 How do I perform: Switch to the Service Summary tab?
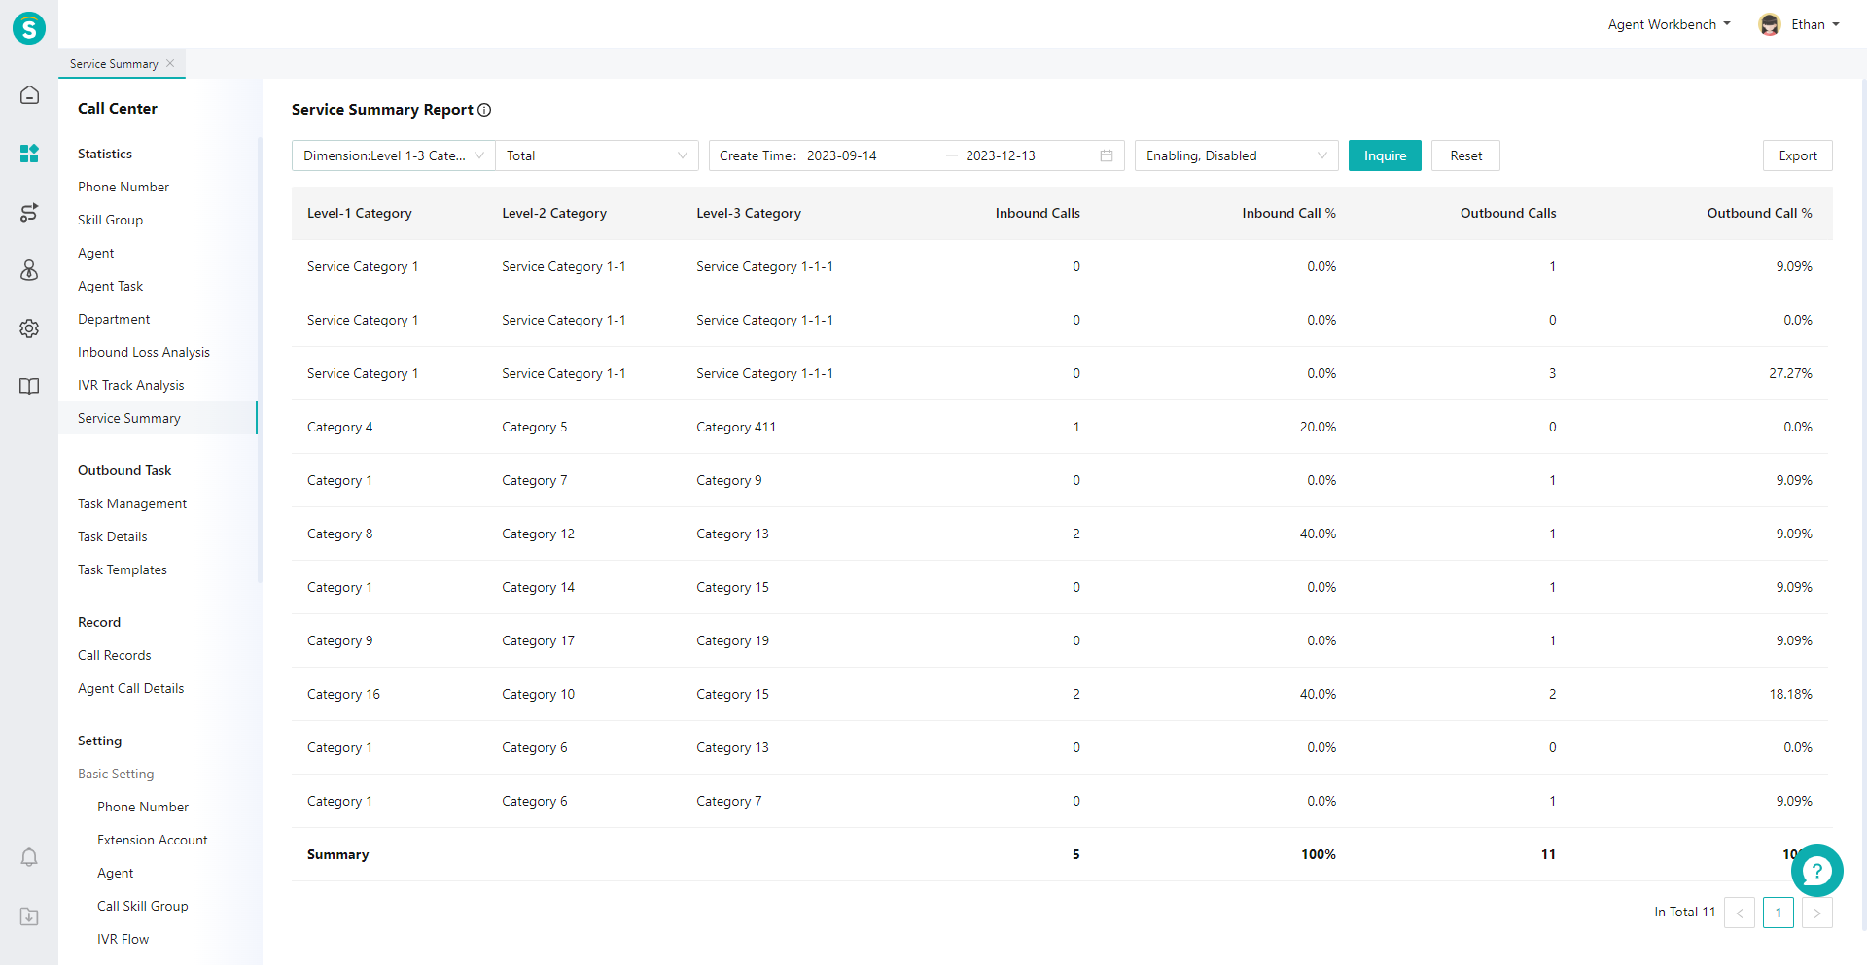pos(114,64)
